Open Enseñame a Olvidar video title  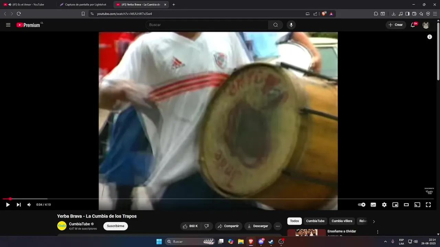pos(342,231)
